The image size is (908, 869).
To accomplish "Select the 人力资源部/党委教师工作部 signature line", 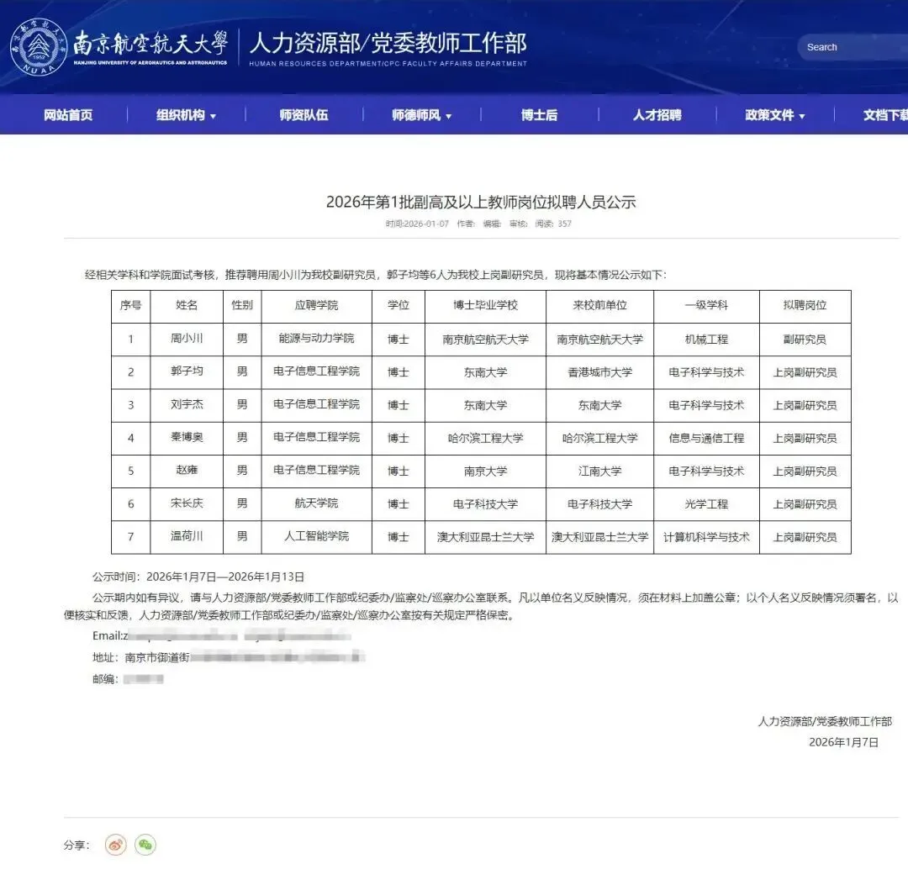I will point(826,721).
